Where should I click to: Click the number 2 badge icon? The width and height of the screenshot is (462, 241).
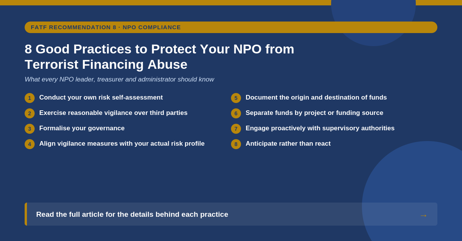(x=30, y=113)
